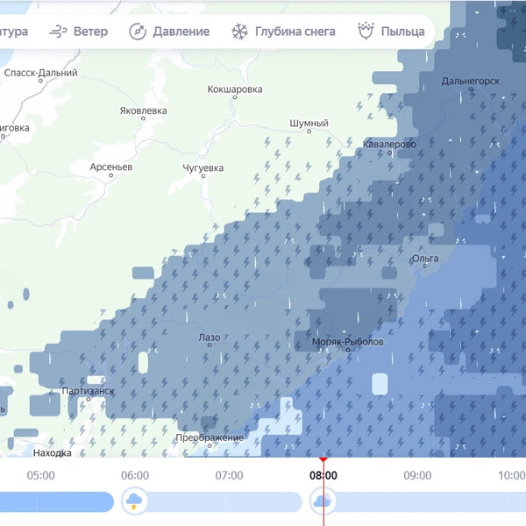The image size is (526, 526).
Task: Click the Партизанск city label
Action: (89, 391)
